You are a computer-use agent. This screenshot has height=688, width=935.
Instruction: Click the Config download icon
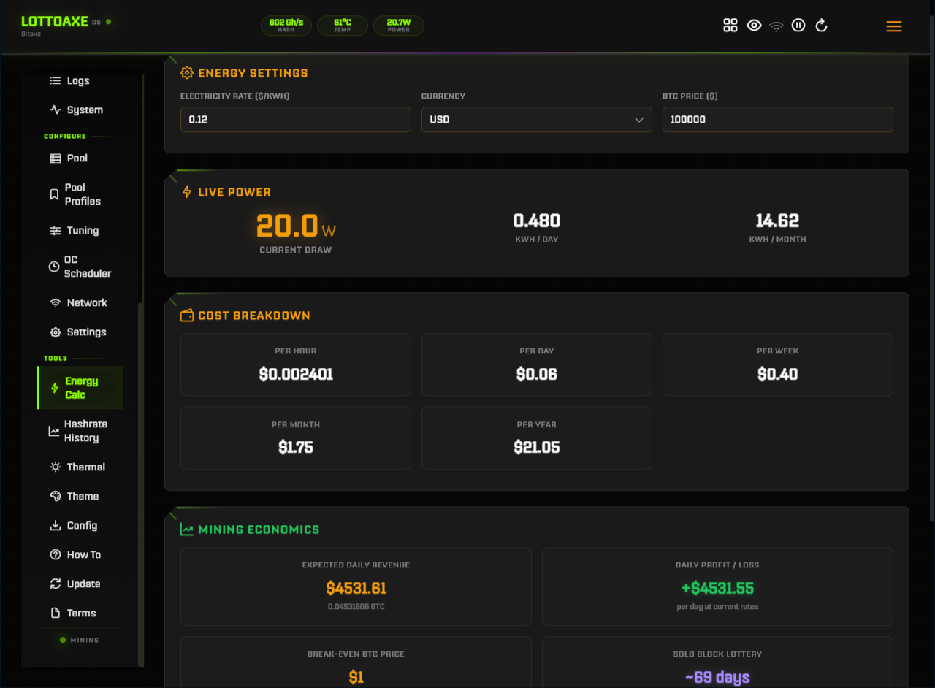click(x=55, y=526)
